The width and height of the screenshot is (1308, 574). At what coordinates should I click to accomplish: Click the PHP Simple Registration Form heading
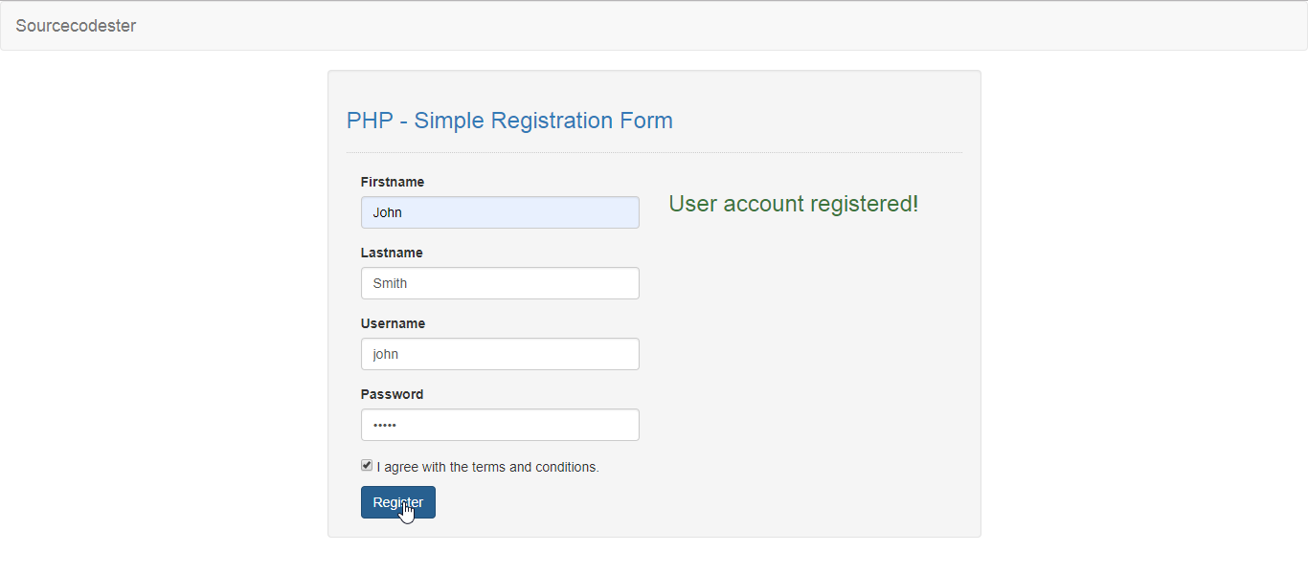coord(509,120)
